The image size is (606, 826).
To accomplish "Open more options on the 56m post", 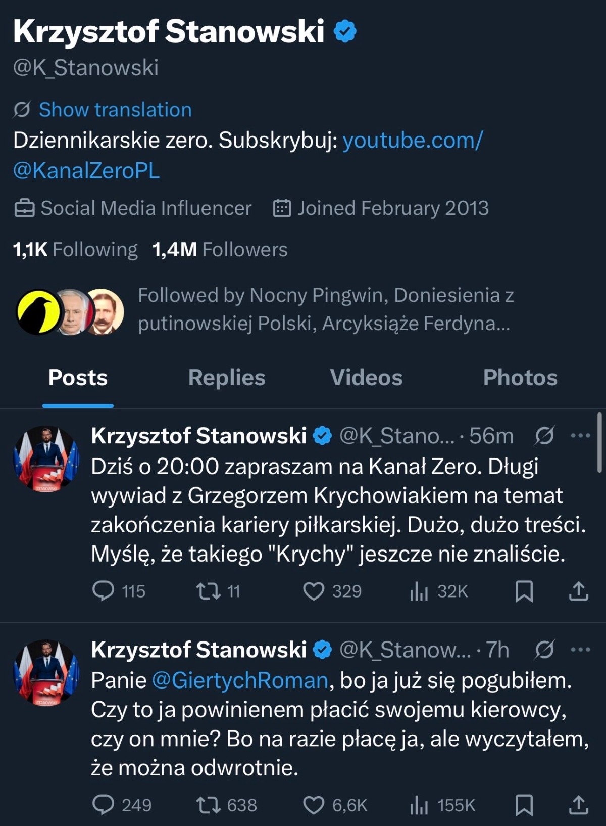I will [580, 435].
